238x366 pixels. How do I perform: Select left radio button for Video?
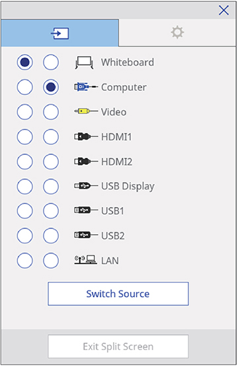coord(24,112)
